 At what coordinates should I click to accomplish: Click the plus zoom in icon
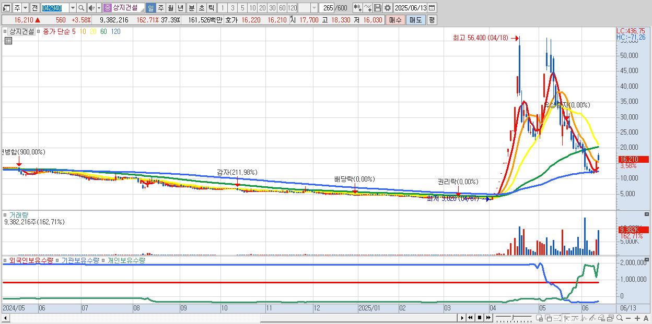tap(637, 318)
